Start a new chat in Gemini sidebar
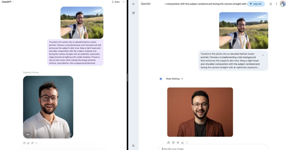The image size is (286, 150). (133, 13)
